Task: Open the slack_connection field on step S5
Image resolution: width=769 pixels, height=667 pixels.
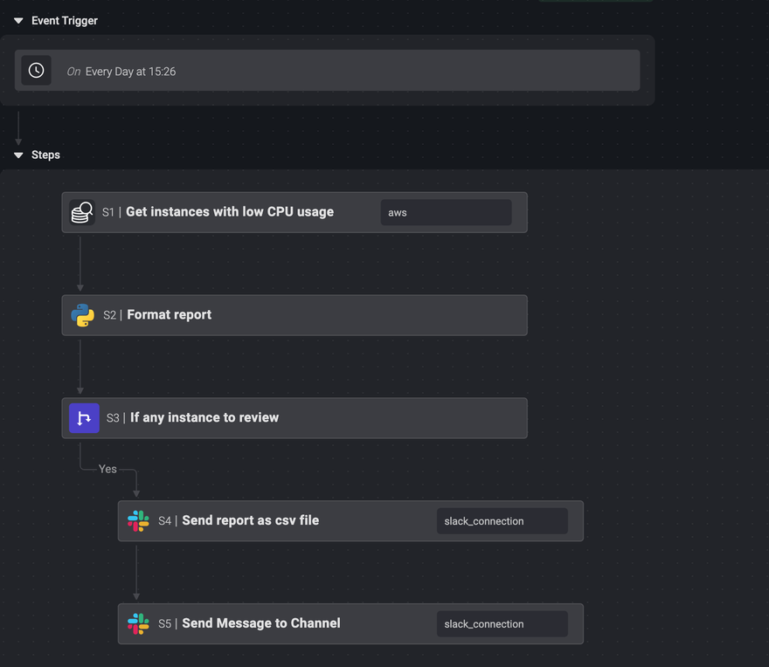Action: [502, 624]
